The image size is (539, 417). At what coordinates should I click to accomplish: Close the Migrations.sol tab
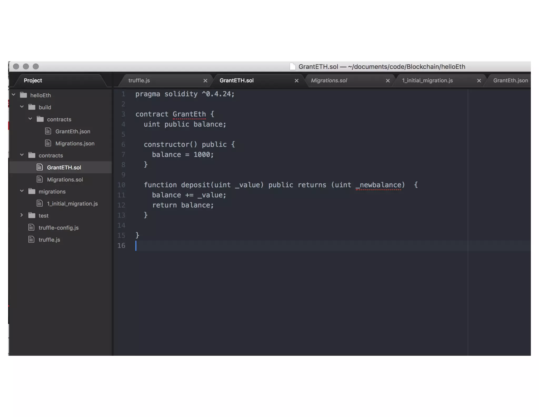pyautogui.click(x=388, y=81)
